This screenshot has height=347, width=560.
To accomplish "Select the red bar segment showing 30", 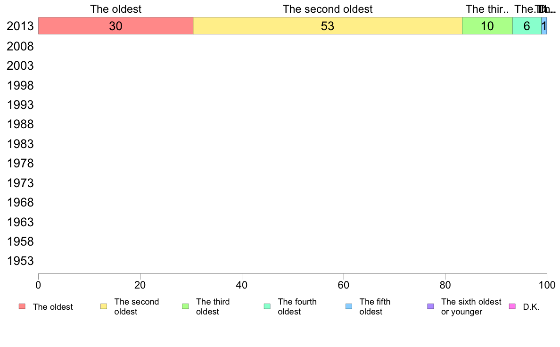I will 115,26.
